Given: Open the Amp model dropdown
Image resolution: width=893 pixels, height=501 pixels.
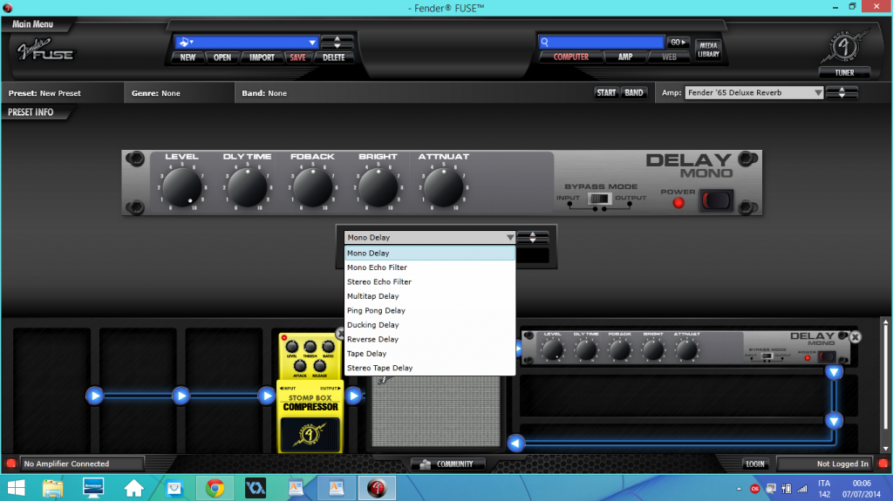Looking at the screenshot, I should [x=754, y=93].
